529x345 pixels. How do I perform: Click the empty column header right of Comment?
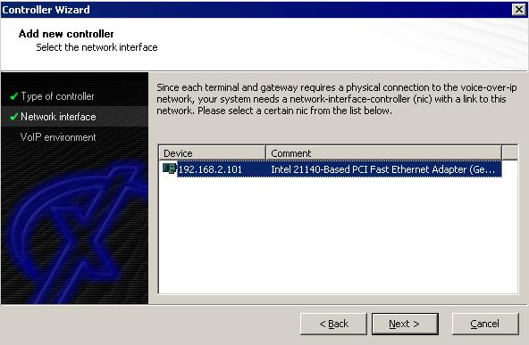[x=509, y=152]
